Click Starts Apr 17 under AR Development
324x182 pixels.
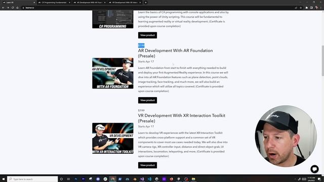coord(146,62)
